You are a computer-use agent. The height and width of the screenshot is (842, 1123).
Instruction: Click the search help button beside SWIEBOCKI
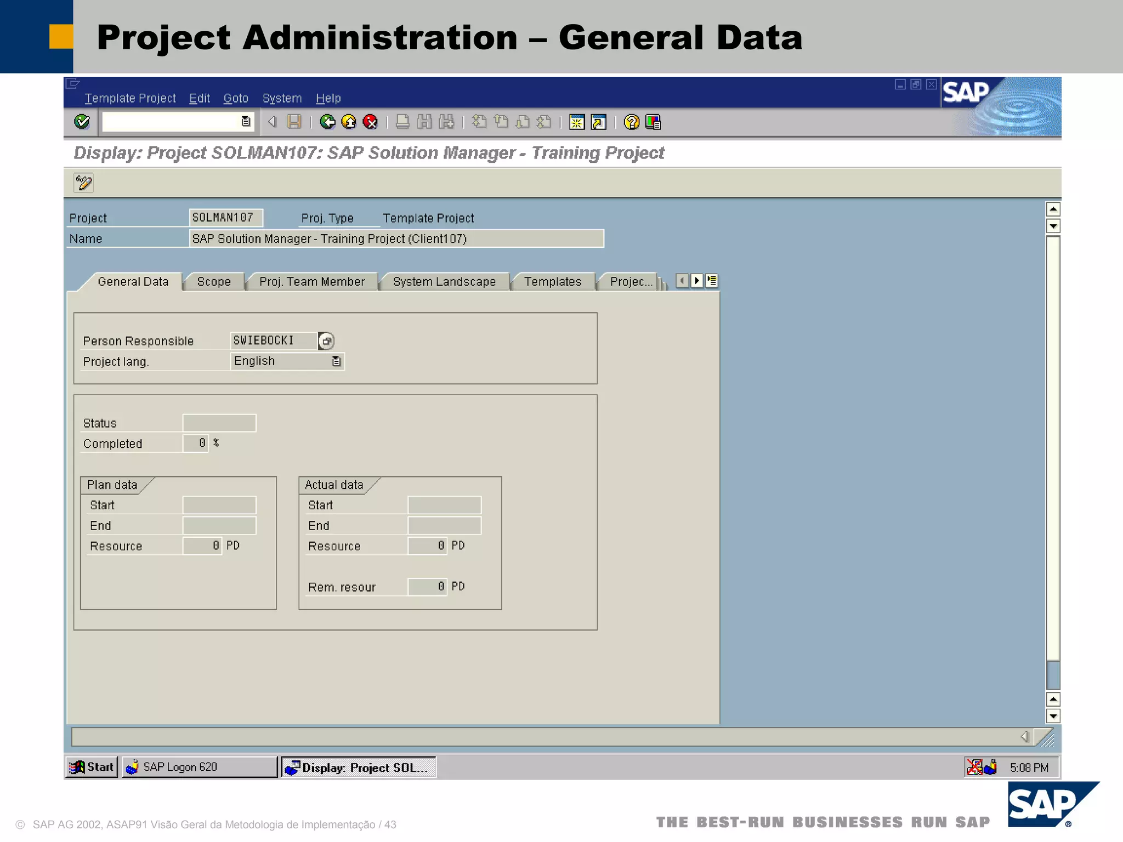(326, 341)
